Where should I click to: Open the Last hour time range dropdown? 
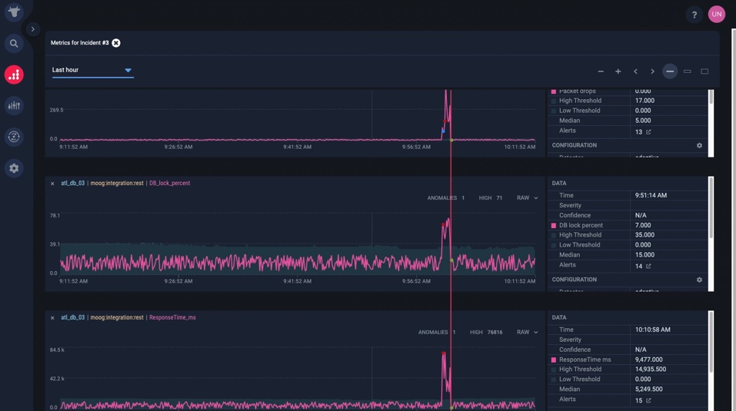click(x=92, y=70)
